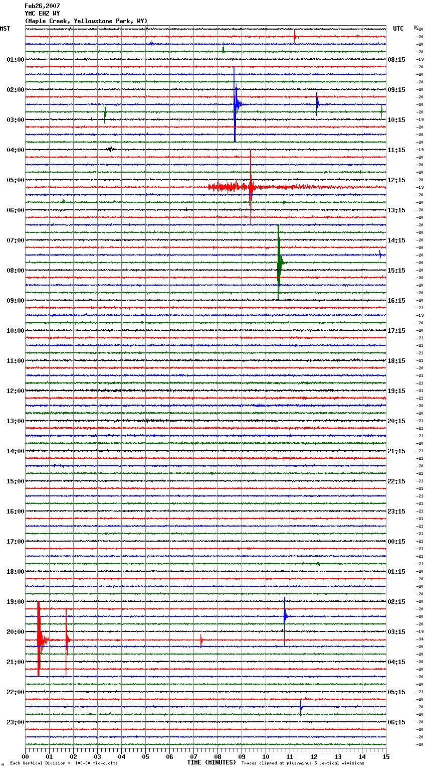Click minute tick '13' on bottom axis
This screenshot has width=426, height=770.
coord(338,756)
